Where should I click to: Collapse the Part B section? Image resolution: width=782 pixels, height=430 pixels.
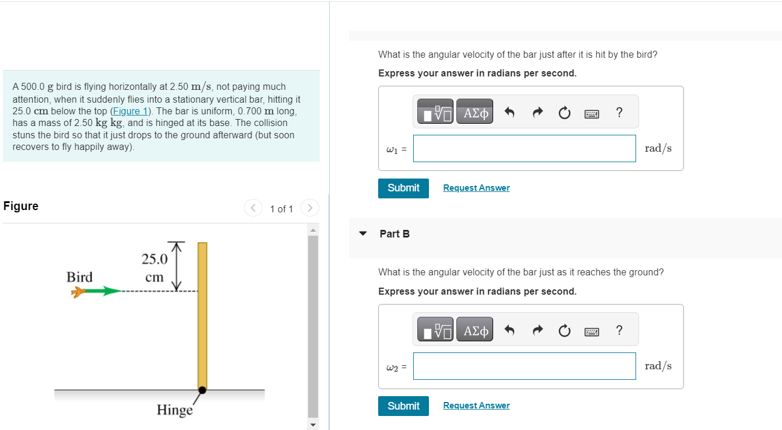[x=363, y=233]
